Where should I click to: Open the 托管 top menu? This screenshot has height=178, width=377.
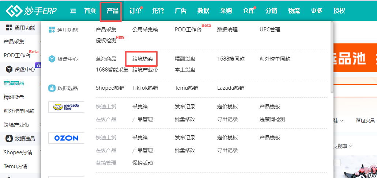158,11
